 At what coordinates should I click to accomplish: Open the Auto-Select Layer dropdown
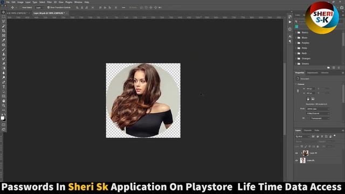pos(40,8)
